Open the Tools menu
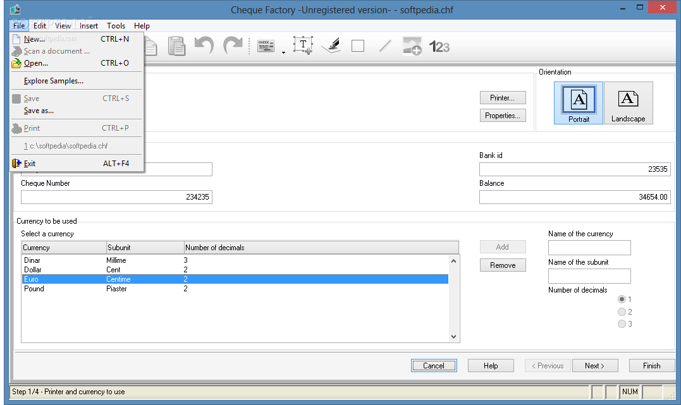The image size is (681, 405). tap(116, 26)
